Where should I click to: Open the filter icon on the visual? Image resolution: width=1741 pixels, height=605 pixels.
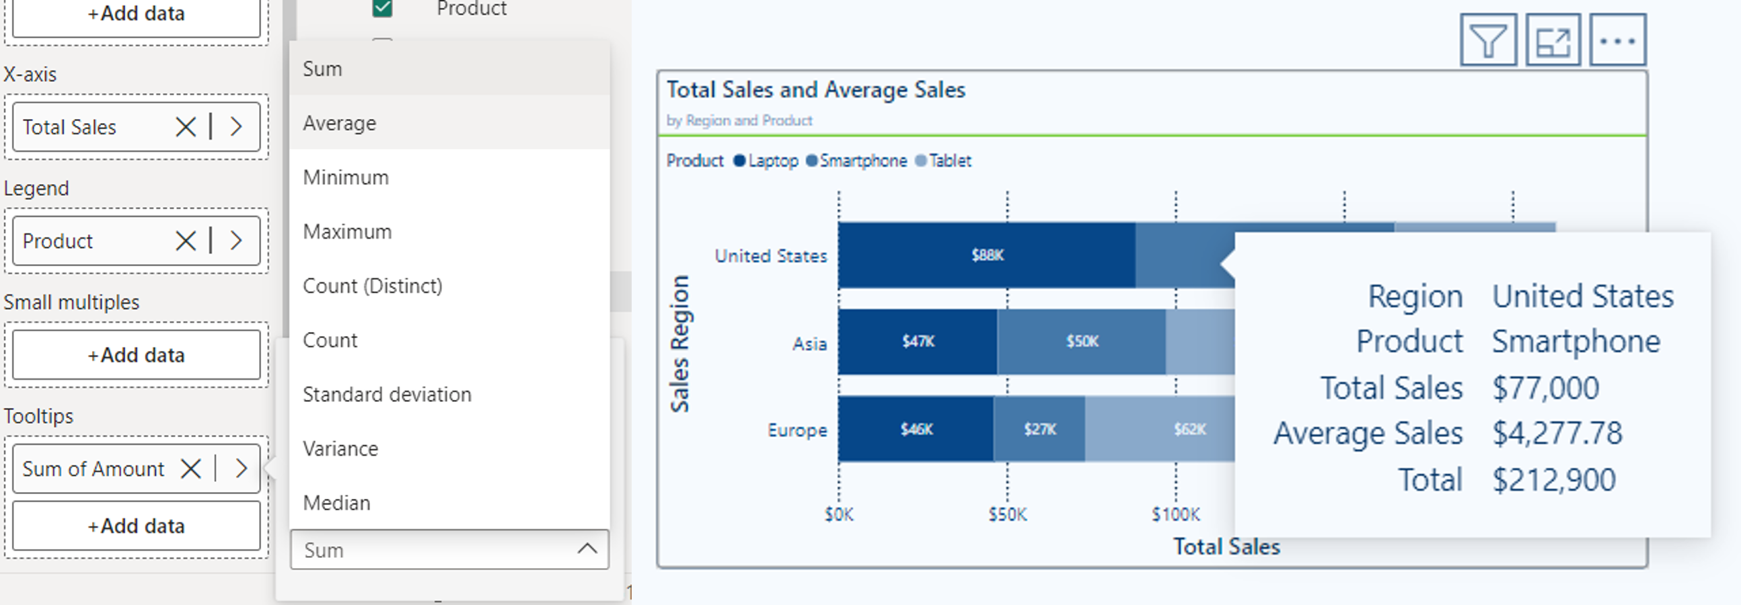coord(1489,39)
